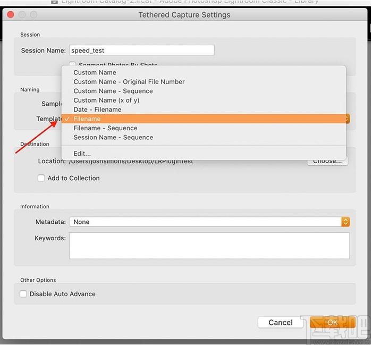The image size is (372, 345).
Task: Toggle the 'Add to Collection' checkbox
Action: click(41, 178)
